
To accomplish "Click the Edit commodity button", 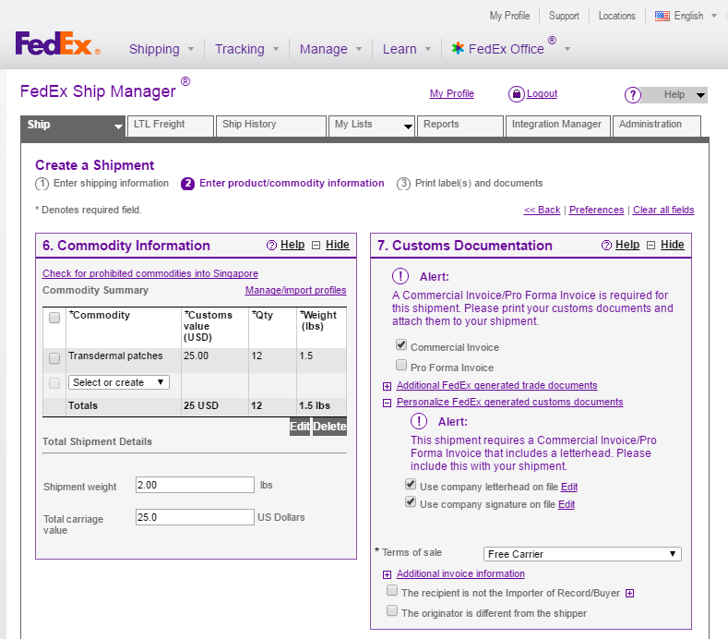I will [x=300, y=427].
